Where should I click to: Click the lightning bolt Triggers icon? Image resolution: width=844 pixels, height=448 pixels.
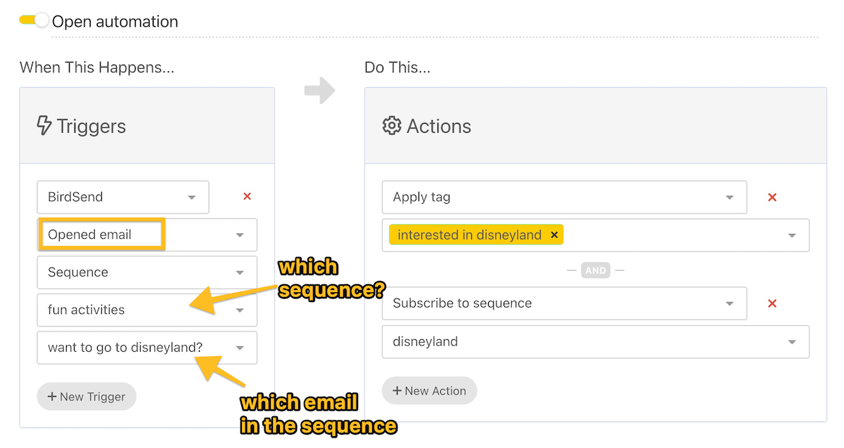pos(43,125)
